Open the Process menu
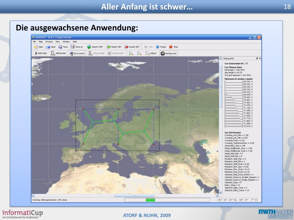This screenshot has width=294, height=220. [49, 42]
